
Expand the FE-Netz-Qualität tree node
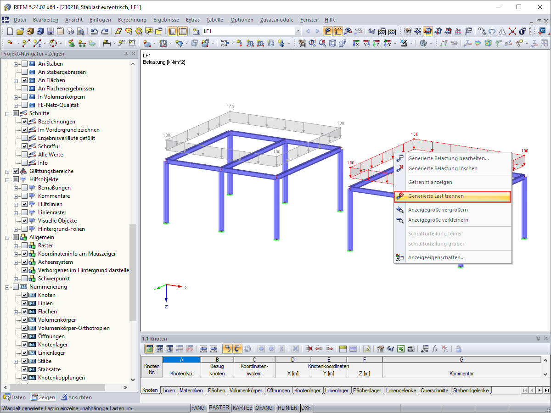point(16,105)
